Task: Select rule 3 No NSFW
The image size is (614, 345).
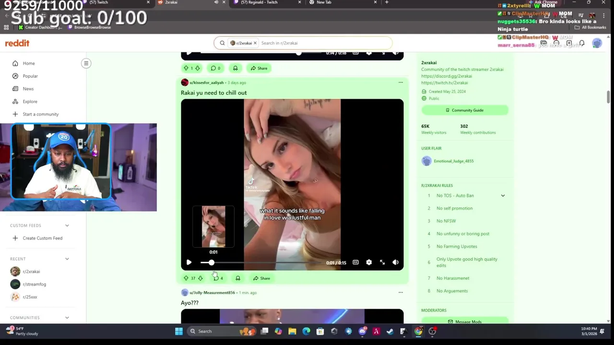Action: coord(446,221)
